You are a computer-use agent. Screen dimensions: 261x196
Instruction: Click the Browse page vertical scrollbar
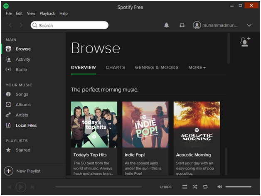click(x=229, y=49)
